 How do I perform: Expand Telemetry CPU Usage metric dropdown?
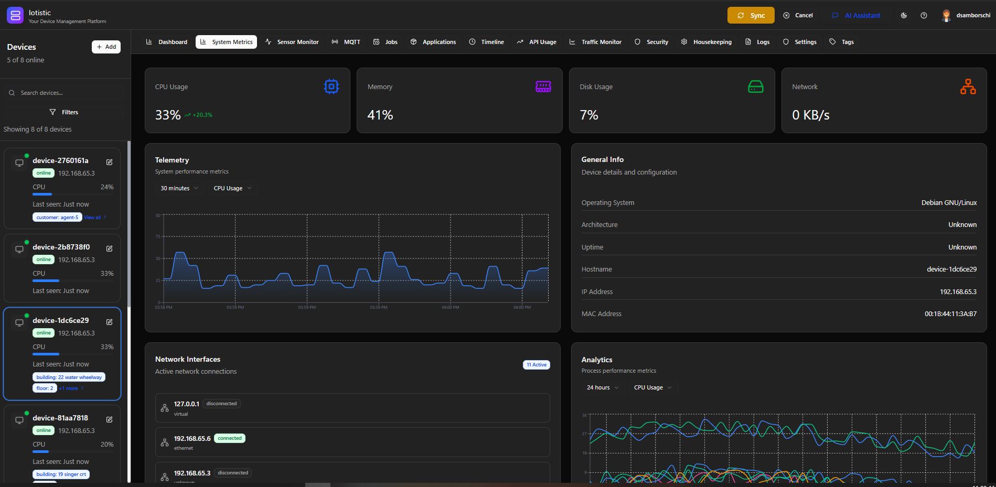click(232, 188)
